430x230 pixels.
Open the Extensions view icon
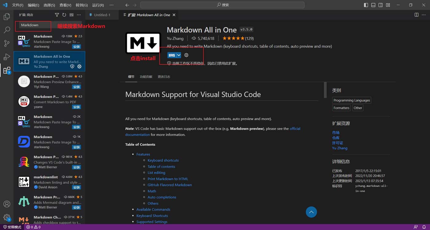pos(7,70)
